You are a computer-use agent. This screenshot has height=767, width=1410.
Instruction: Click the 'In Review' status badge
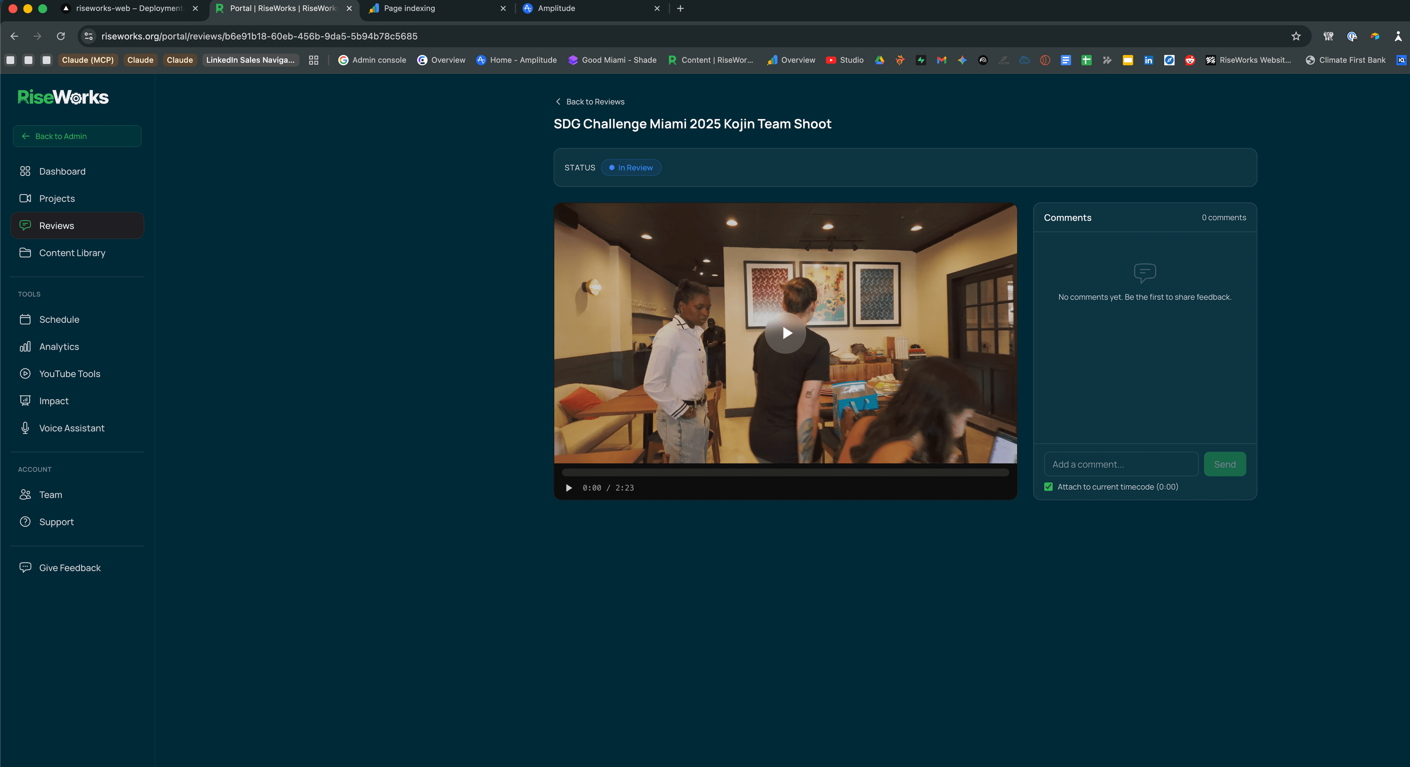[630, 167]
